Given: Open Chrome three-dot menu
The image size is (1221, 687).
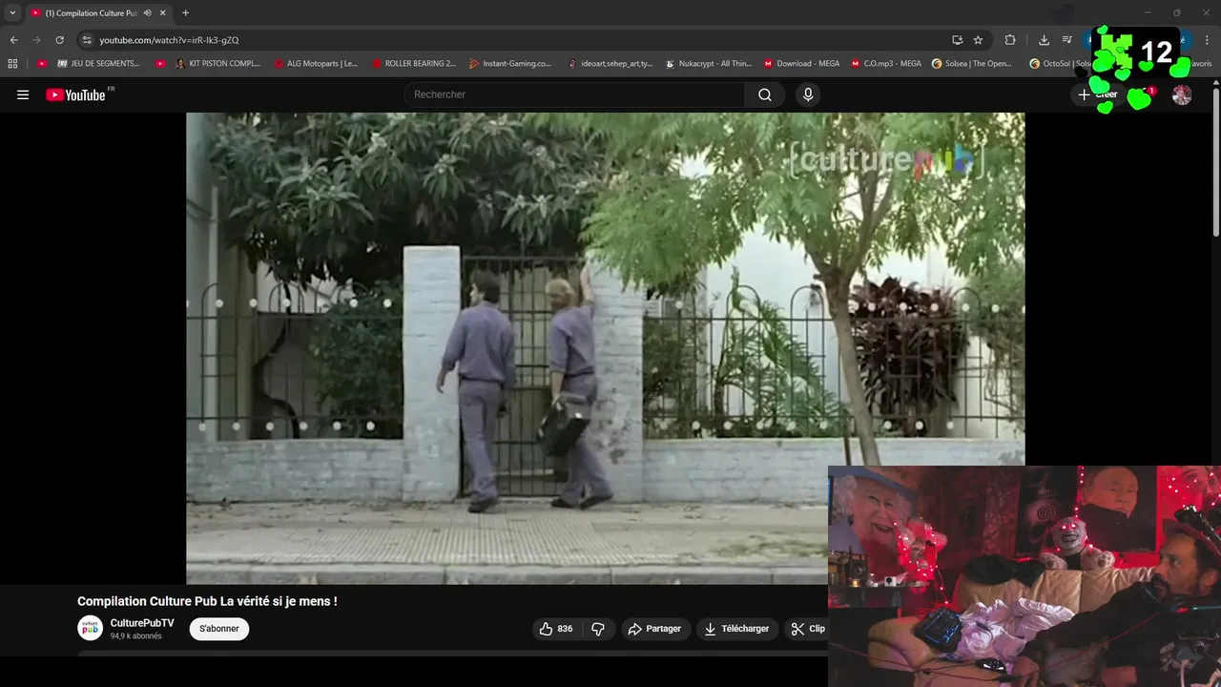Looking at the screenshot, I should coord(1208,40).
